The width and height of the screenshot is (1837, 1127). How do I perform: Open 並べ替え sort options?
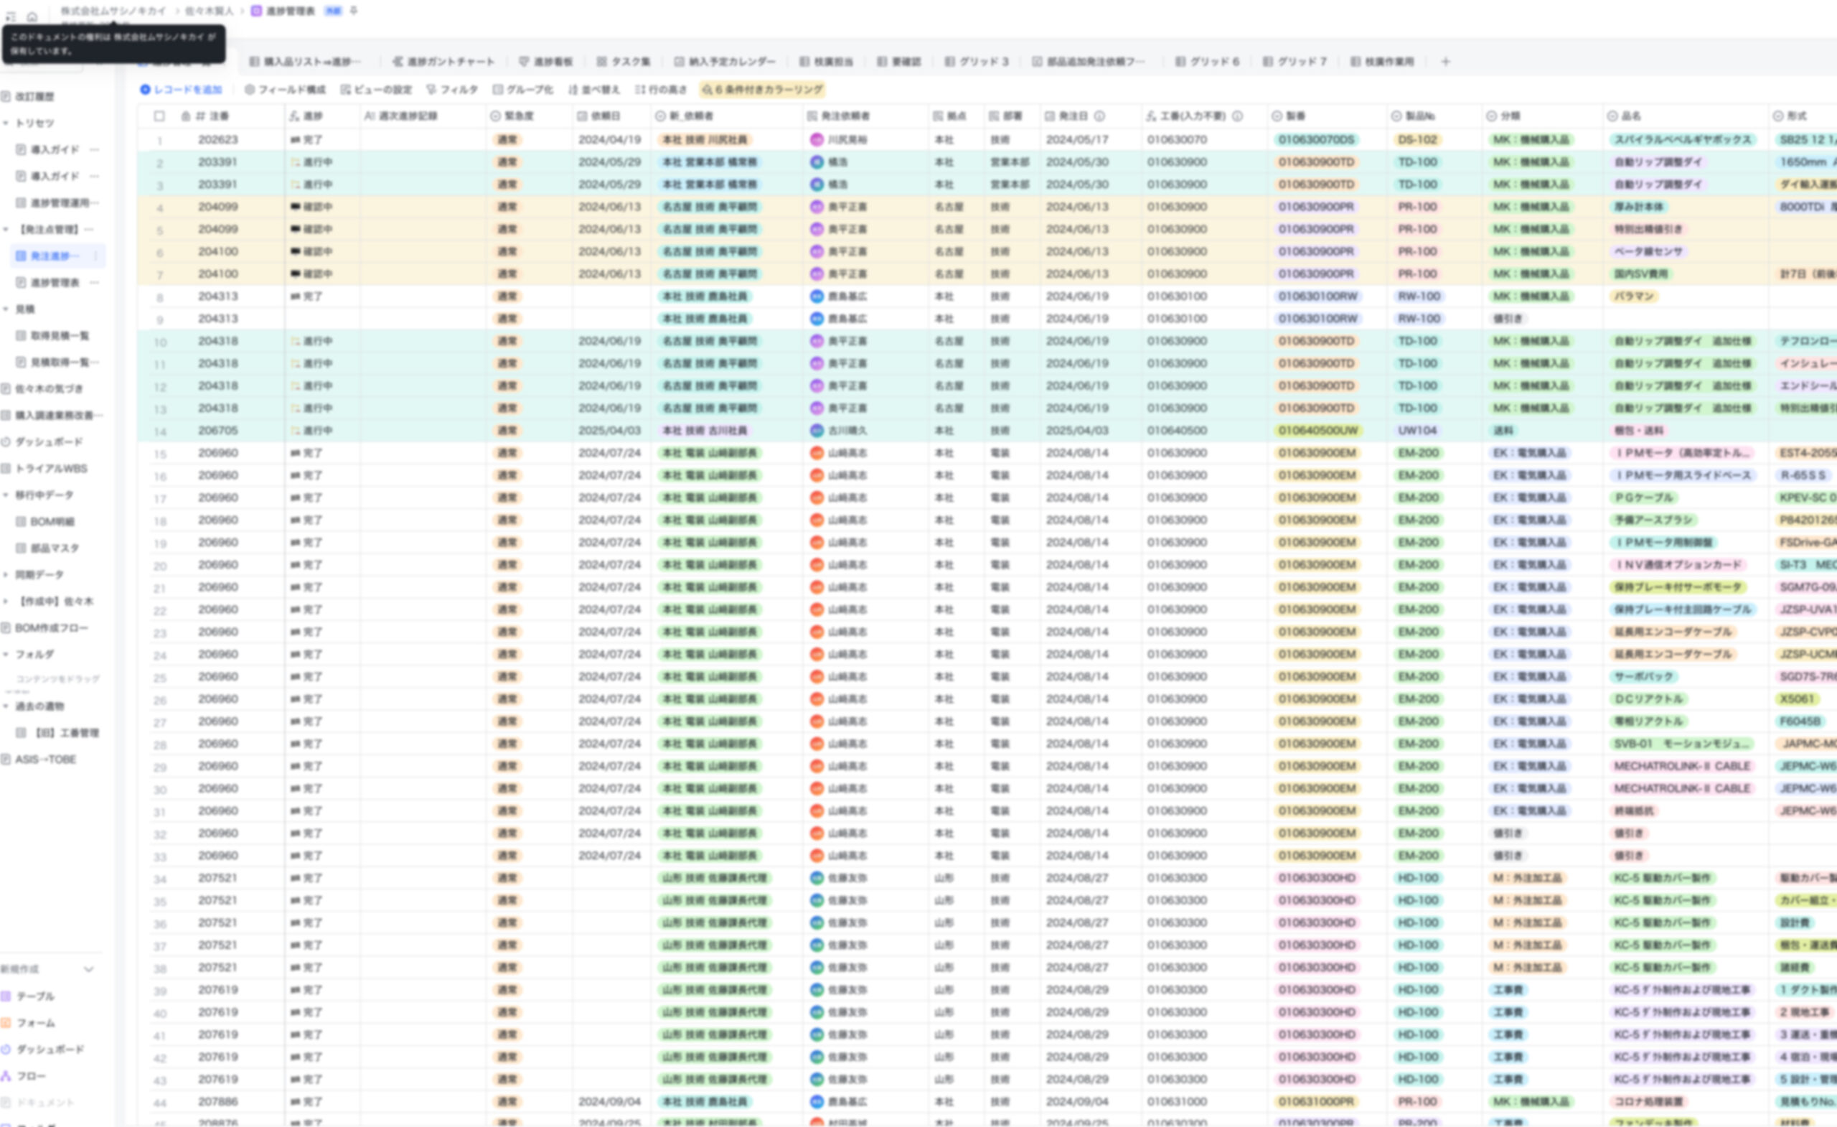point(594,90)
